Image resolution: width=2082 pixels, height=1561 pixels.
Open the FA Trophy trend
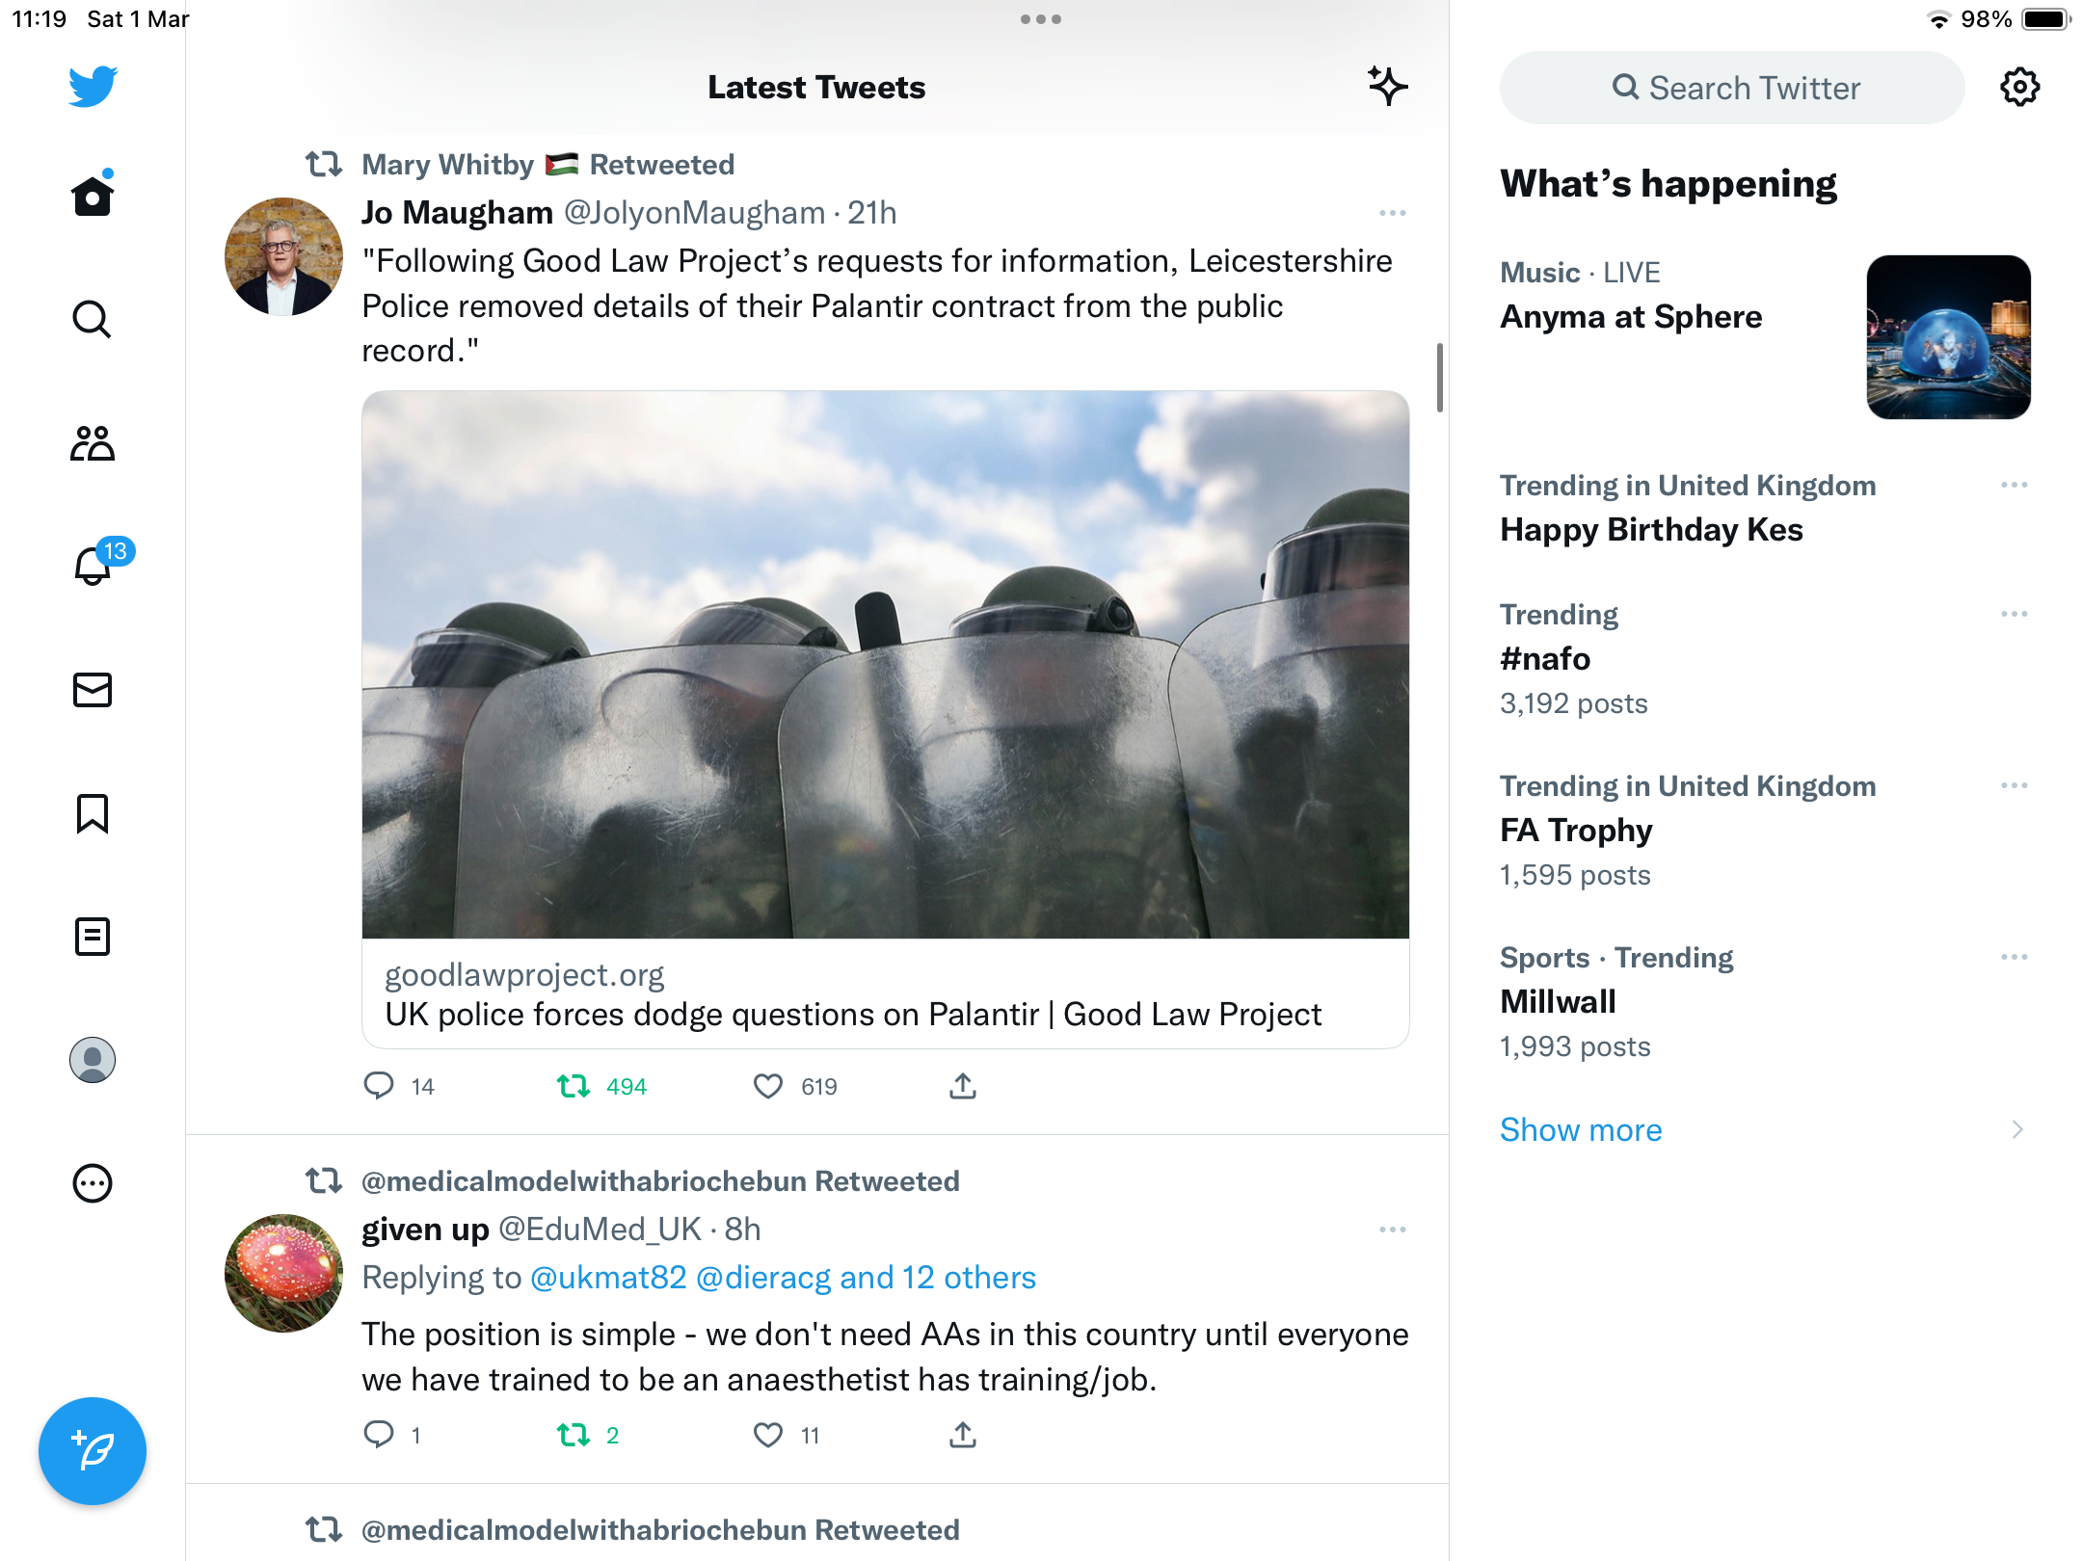coord(1576,831)
